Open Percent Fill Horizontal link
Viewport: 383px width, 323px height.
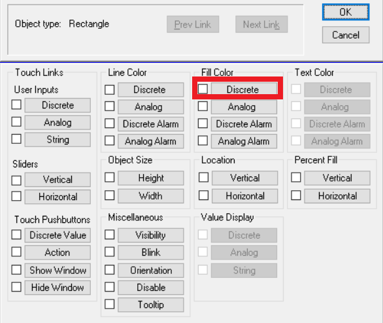(x=337, y=196)
